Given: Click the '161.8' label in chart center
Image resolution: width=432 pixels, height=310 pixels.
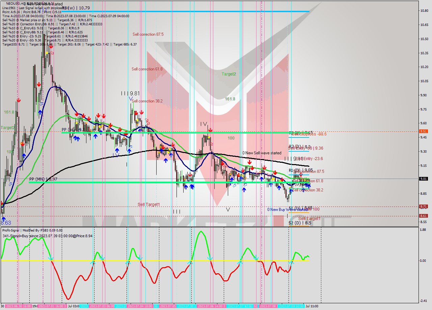Looking at the screenshot, I should pyautogui.click(x=230, y=99).
